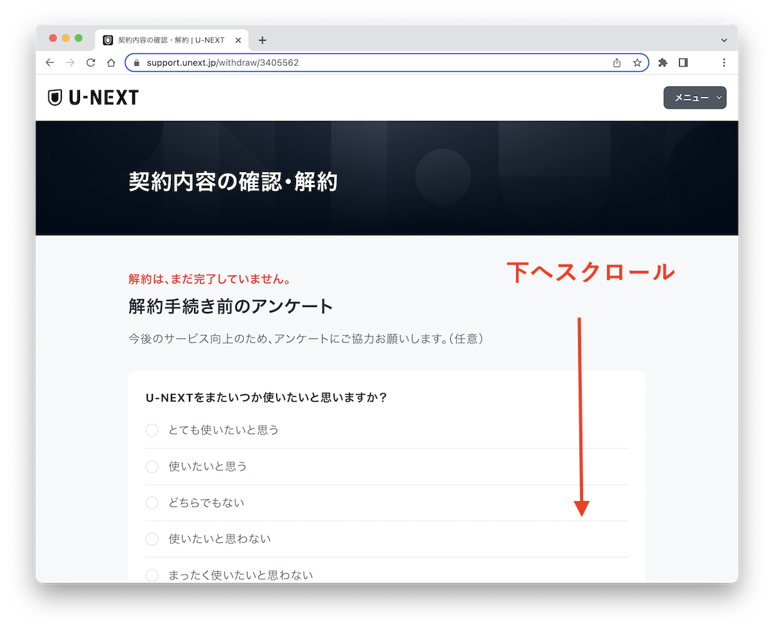Select まったく使いたいと思わない option
This screenshot has width=774, height=630.
[152, 575]
